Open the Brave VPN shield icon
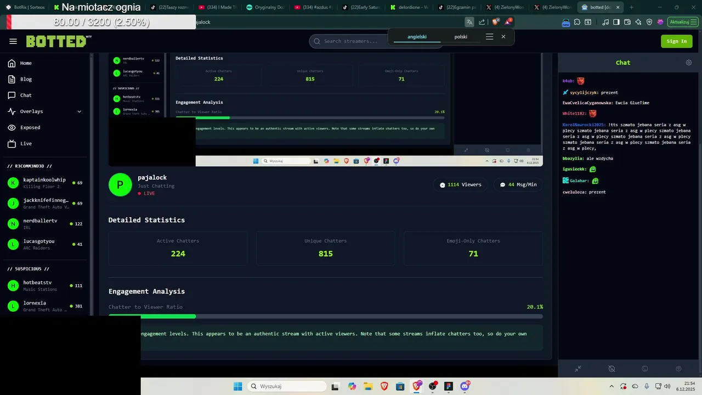This screenshot has height=395, width=702. [649, 22]
